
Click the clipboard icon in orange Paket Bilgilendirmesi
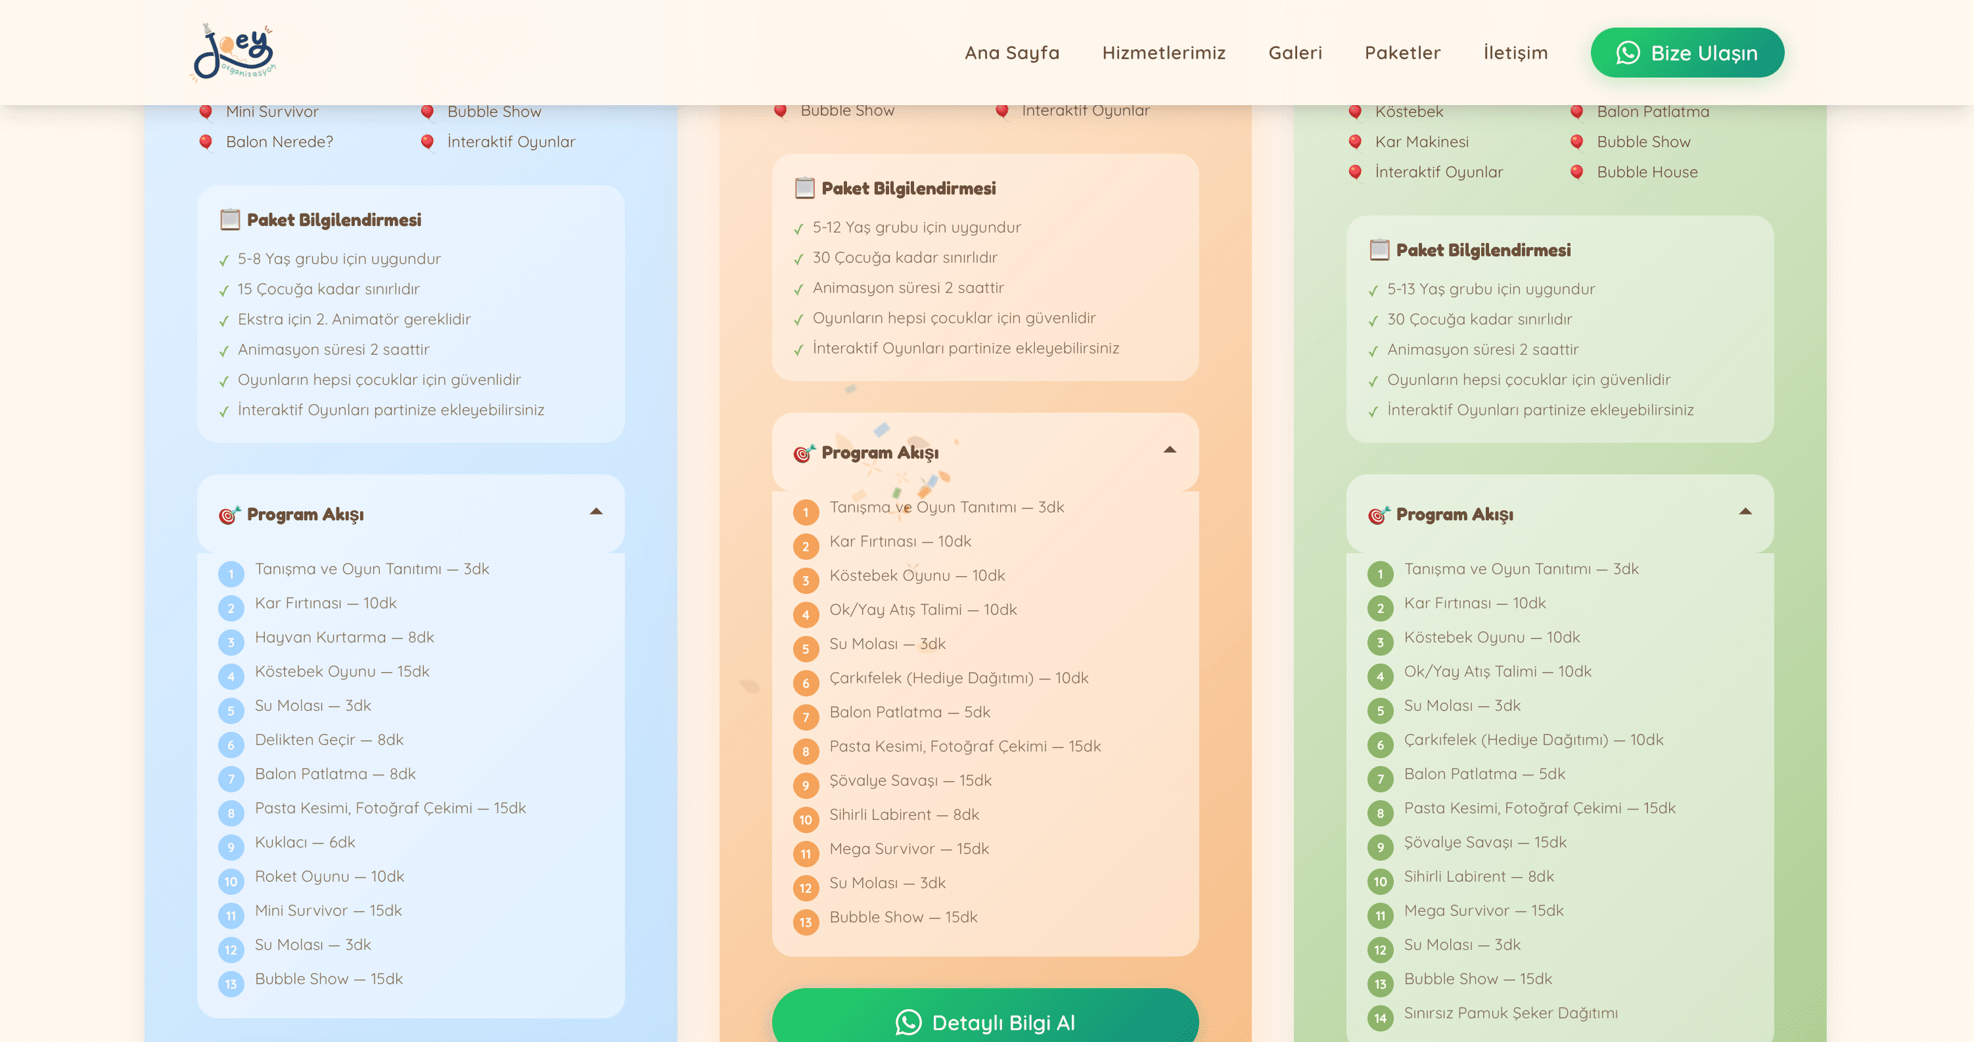pos(804,189)
